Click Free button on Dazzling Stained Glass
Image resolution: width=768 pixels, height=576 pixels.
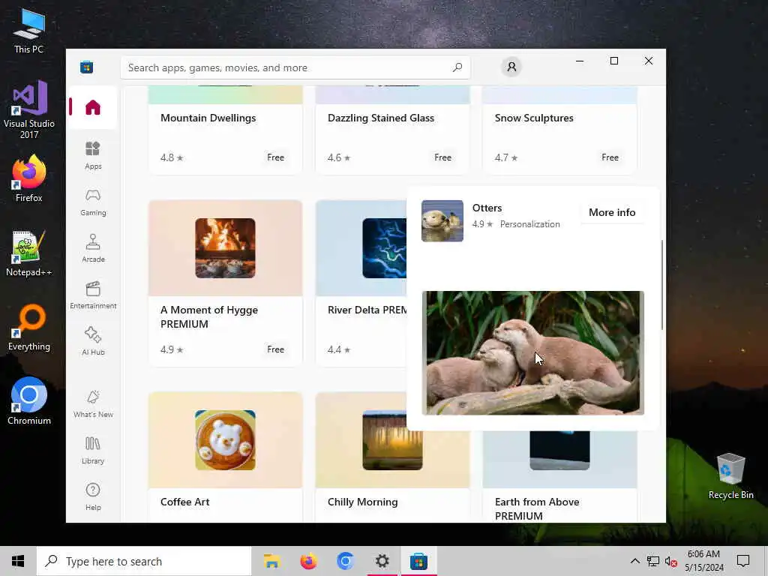pos(442,157)
